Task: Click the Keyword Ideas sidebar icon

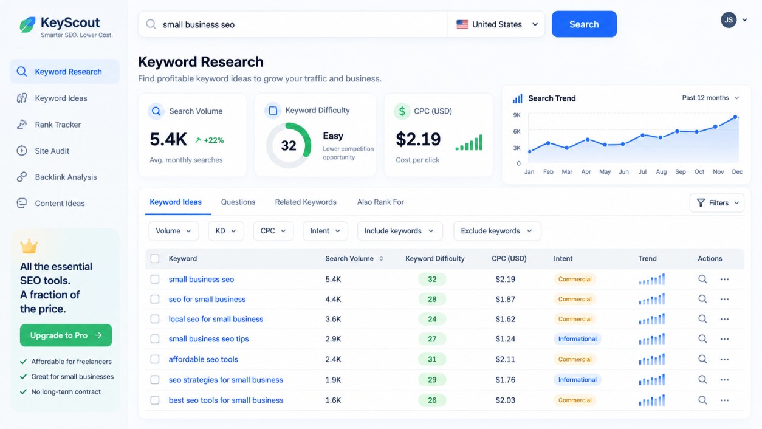Action: pos(22,98)
